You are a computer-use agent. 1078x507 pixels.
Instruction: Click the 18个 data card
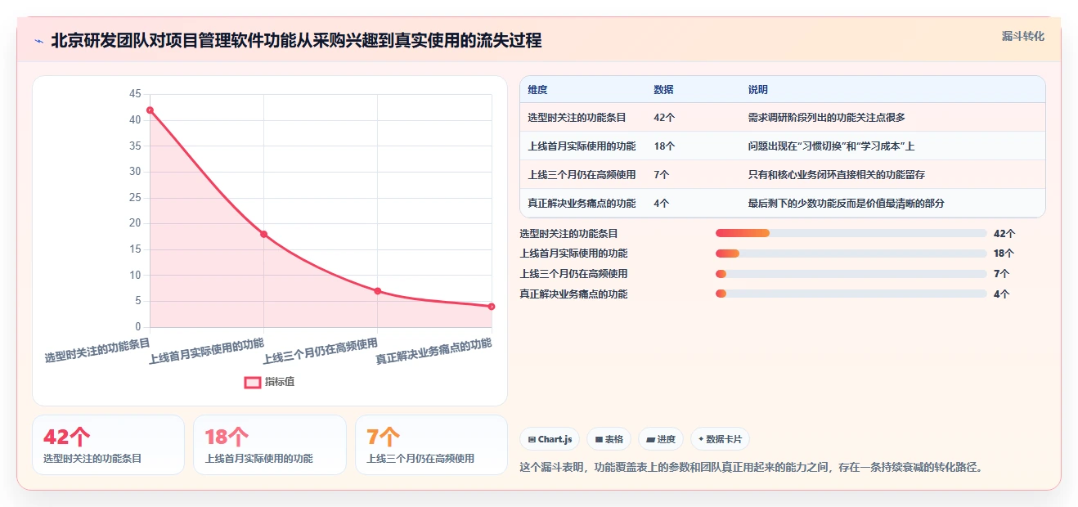point(270,445)
